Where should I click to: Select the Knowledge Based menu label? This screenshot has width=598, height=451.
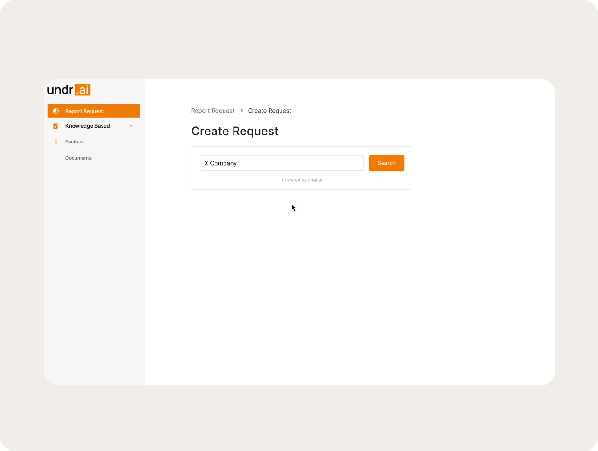pyautogui.click(x=87, y=126)
